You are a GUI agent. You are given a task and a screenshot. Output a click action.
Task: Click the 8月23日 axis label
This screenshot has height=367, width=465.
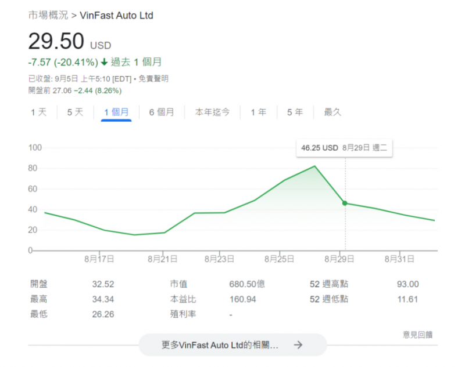pos(219,259)
